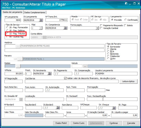Open calendar picker for Dt.Vencimento
The width and height of the screenshot is (141, 128).
coord(49,74)
